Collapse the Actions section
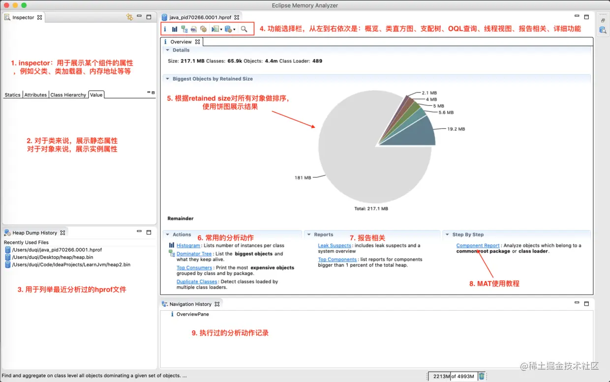 pyautogui.click(x=167, y=235)
